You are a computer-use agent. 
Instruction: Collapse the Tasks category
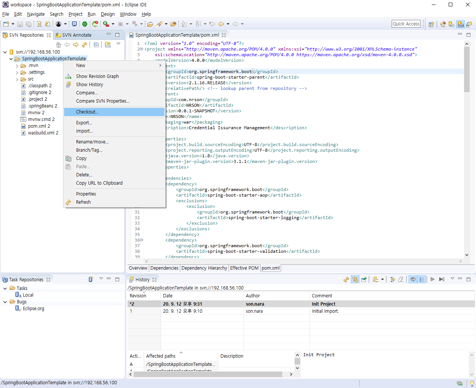pos(5,288)
